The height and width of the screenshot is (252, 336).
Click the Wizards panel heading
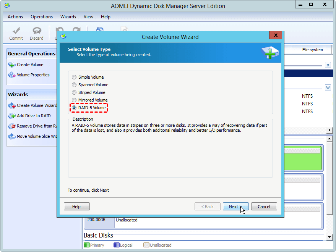click(18, 94)
